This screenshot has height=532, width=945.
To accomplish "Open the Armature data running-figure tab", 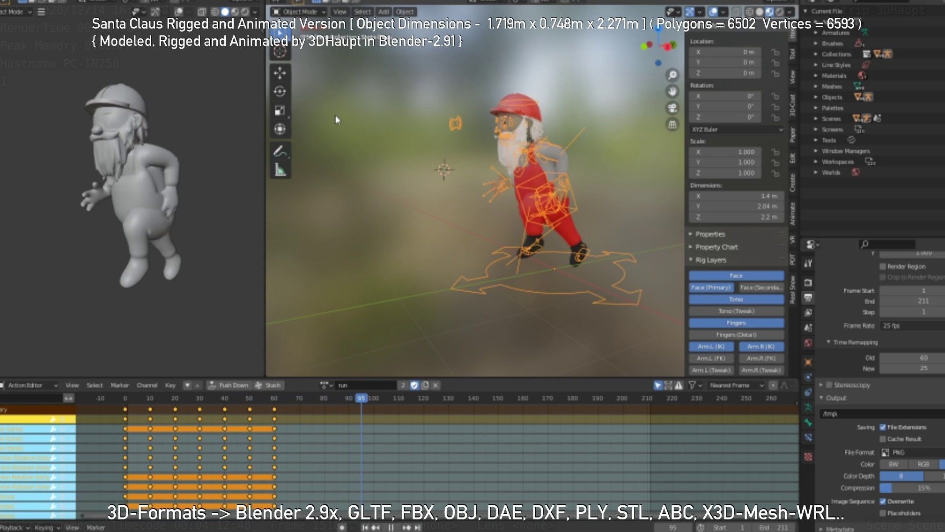I will coord(808,407).
